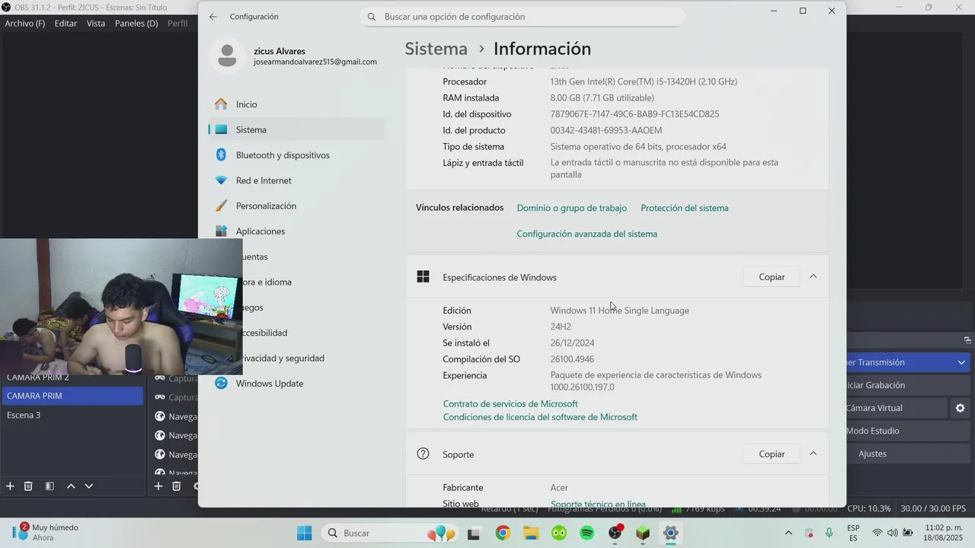Open Task View from the taskbar
The height and width of the screenshot is (548, 975).
pyautogui.click(x=473, y=533)
